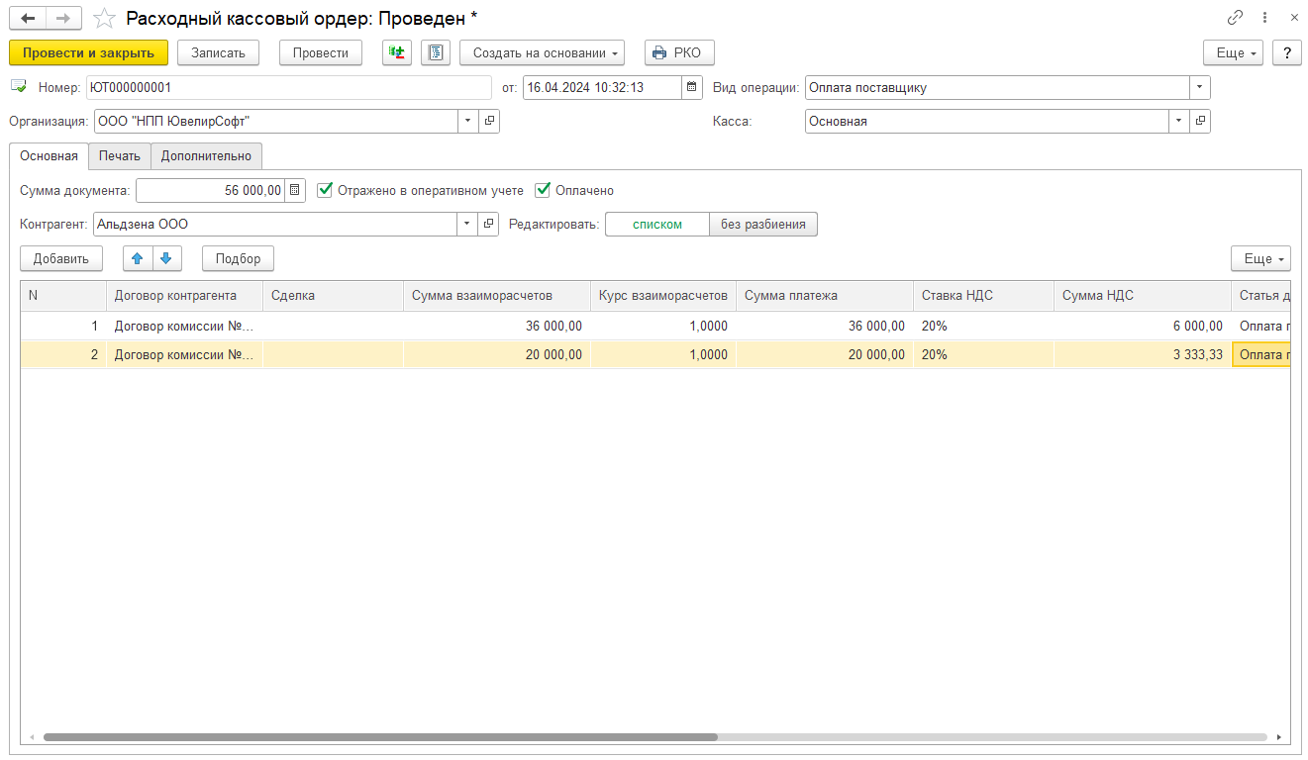This screenshot has height=760, width=1308.
Task: Move the row up with blue arrow
Action: pyautogui.click(x=138, y=258)
